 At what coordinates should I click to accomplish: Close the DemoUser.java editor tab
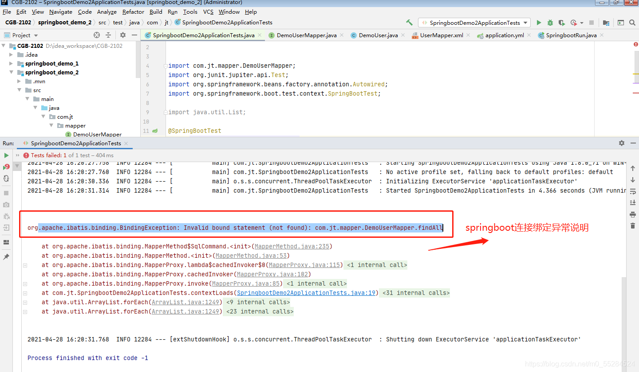click(402, 35)
